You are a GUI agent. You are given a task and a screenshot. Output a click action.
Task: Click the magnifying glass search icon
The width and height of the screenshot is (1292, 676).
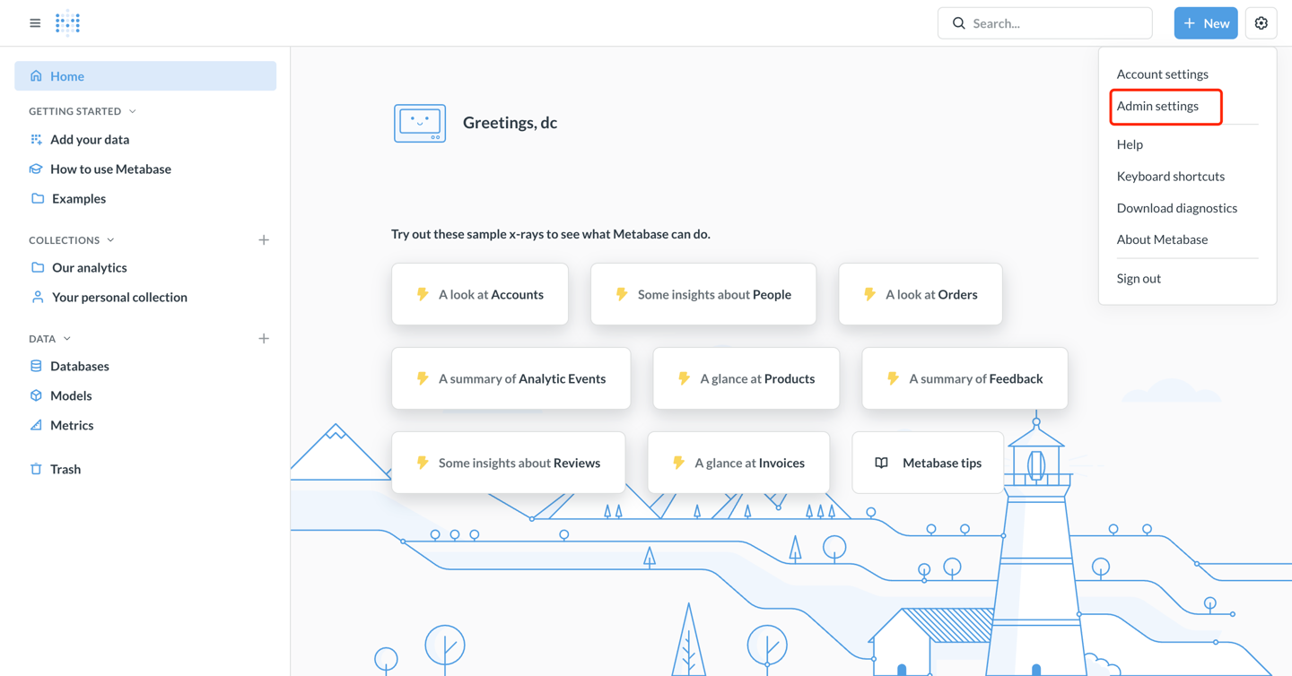[x=958, y=22]
